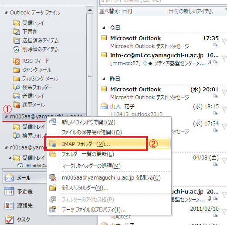The image size is (227, 225).
Task: Flag the 04/08 (金) message
Action: (x=224, y=161)
